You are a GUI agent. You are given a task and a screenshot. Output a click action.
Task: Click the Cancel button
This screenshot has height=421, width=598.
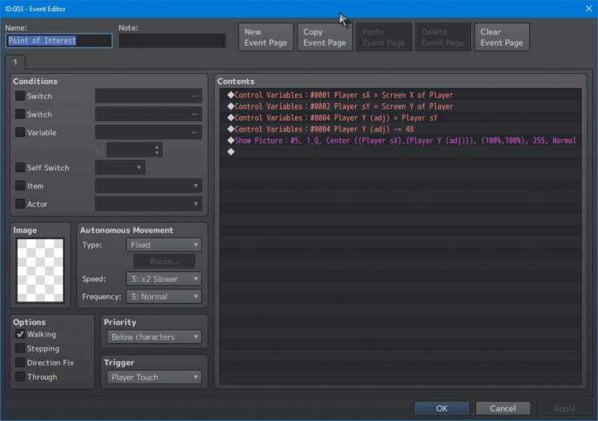502,408
